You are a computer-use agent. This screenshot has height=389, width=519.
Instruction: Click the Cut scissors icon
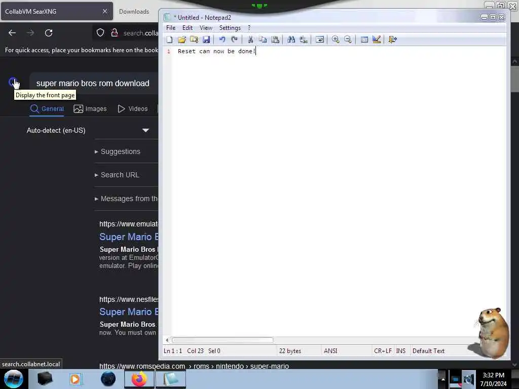point(250,40)
